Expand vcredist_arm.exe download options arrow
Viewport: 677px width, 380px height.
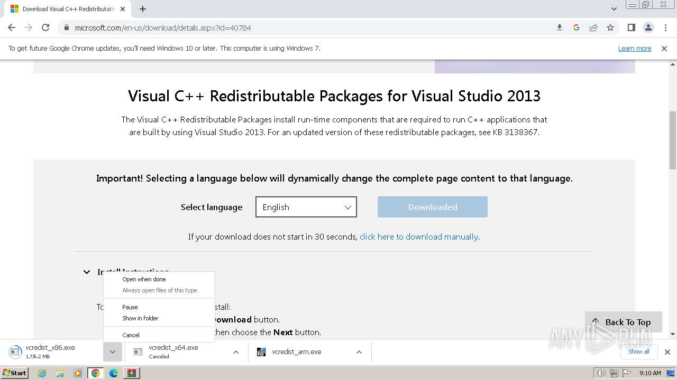pos(359,352)
